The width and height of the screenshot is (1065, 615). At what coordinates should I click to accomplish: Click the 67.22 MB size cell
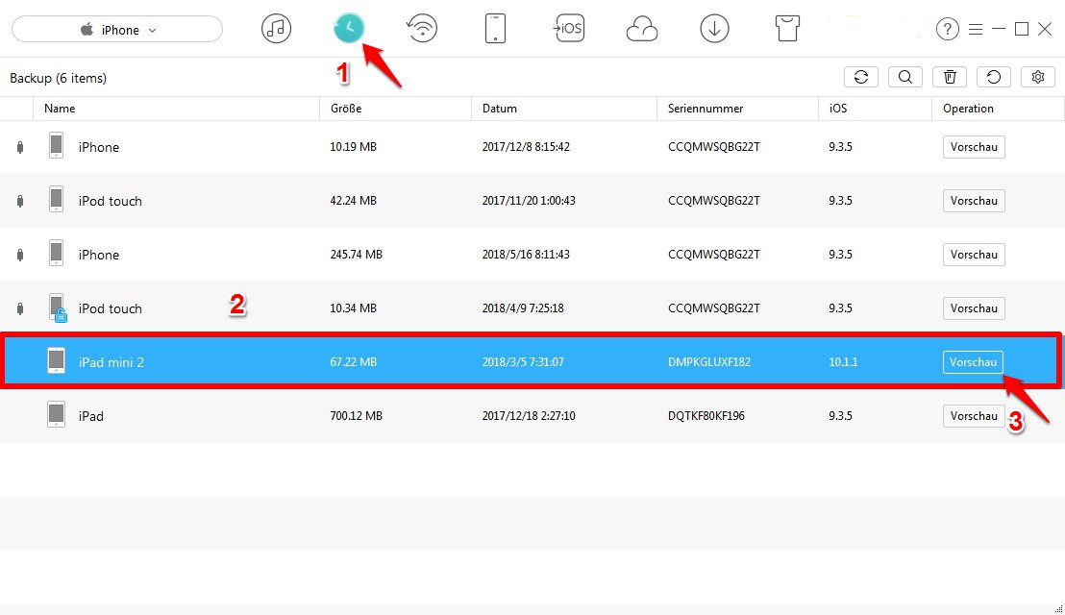[353, 362]
